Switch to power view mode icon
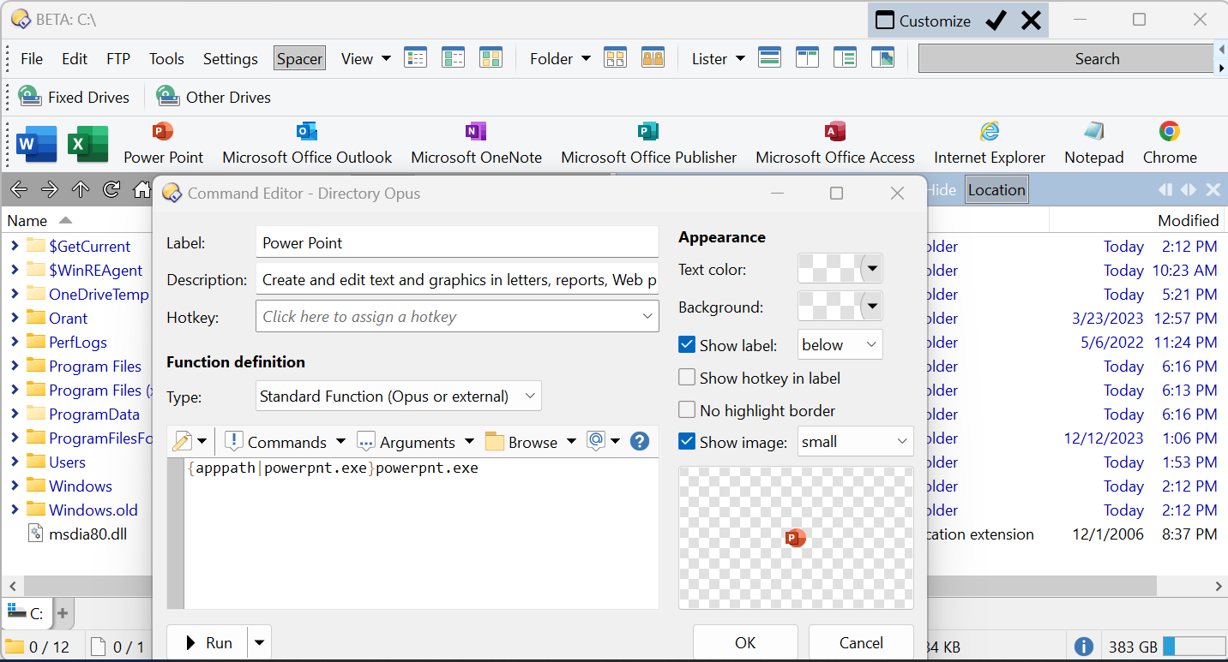The image size is (1228, 662). (x=453, y=58)
